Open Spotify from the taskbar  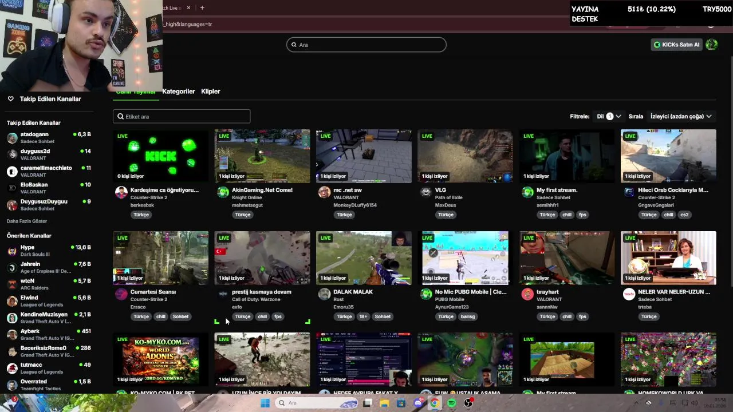pyautogui.click(x=452, y=403)
